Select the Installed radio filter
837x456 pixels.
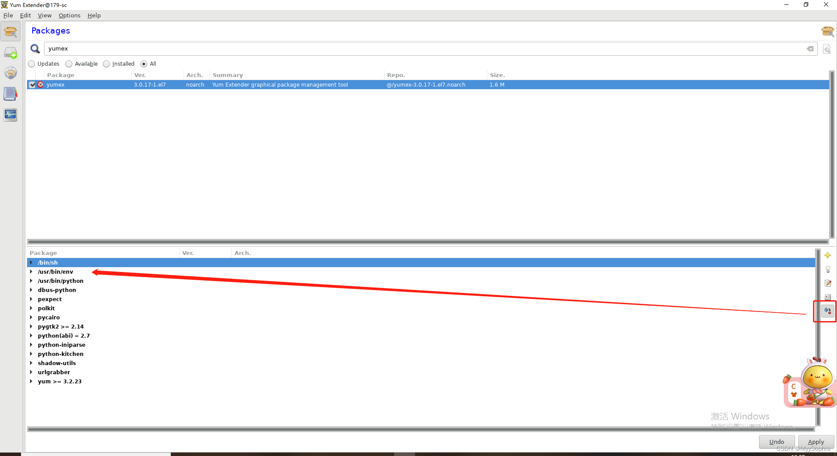pos(106,64)
